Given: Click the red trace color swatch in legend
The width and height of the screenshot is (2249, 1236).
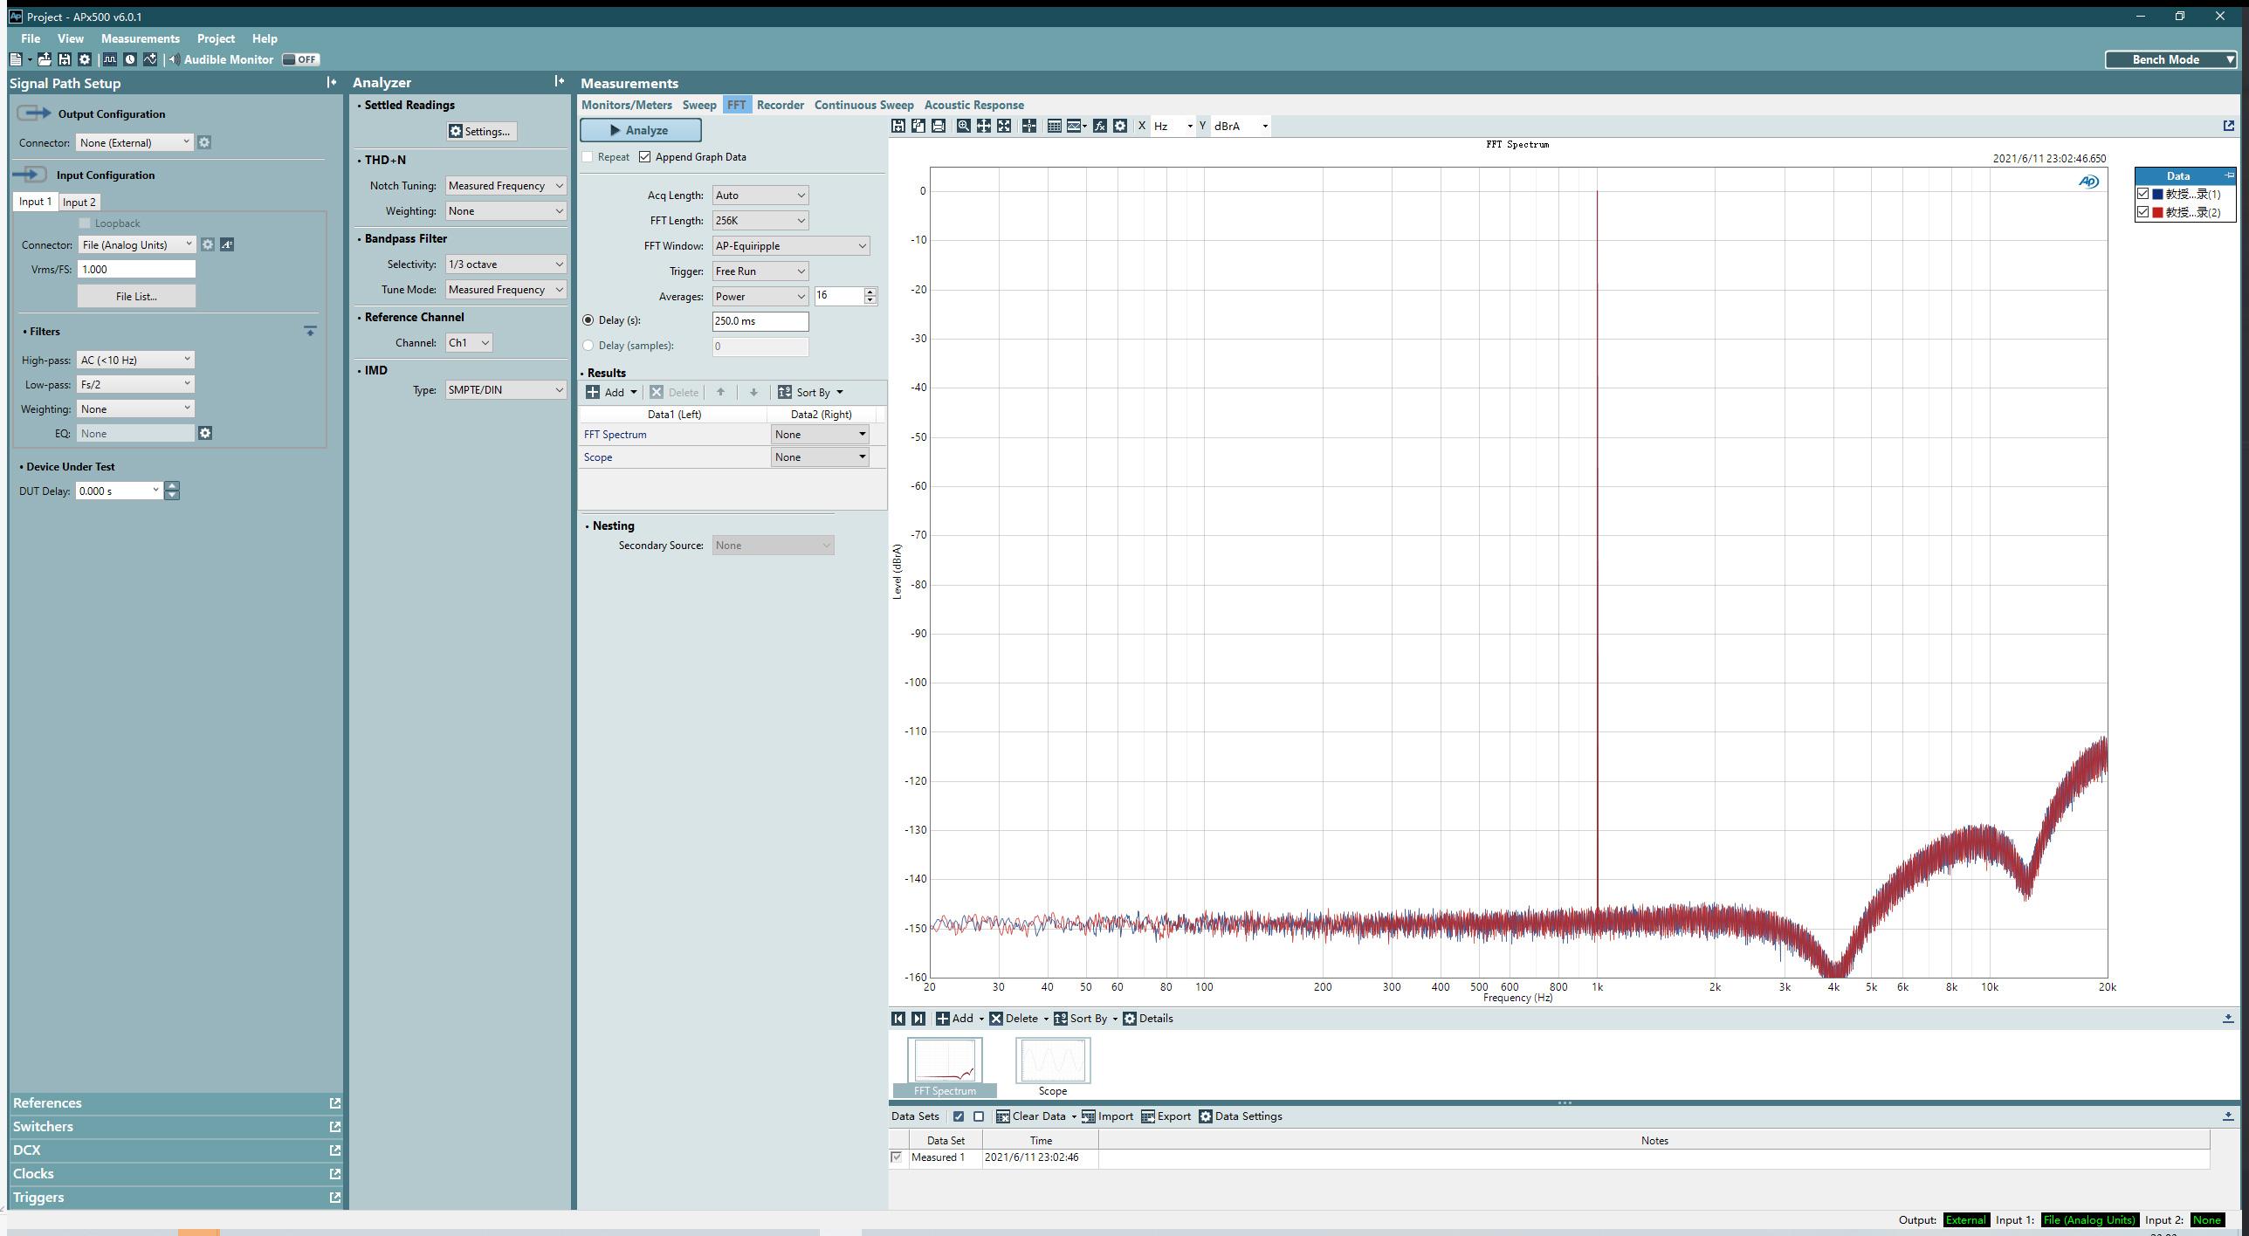Looking at the screenshot, I should (2157, 212).
